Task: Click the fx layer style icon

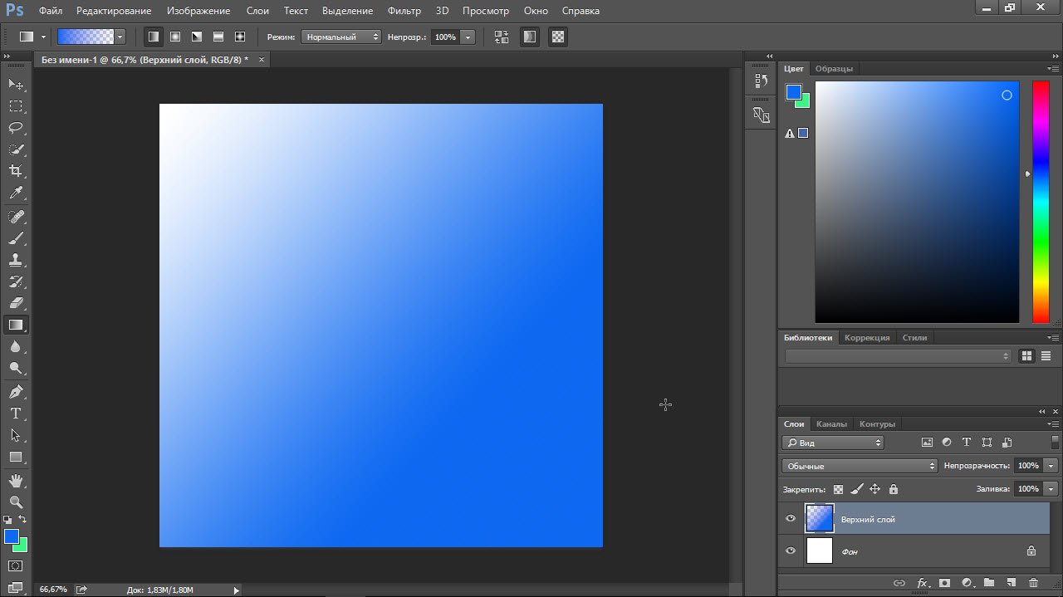Action: point(922,583)
